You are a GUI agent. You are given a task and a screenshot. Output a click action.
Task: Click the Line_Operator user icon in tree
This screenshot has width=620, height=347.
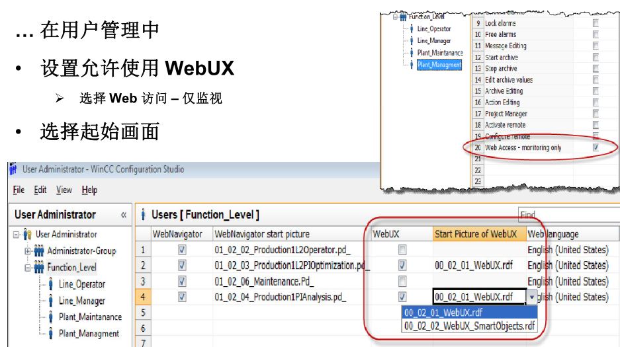coord(50,284)
